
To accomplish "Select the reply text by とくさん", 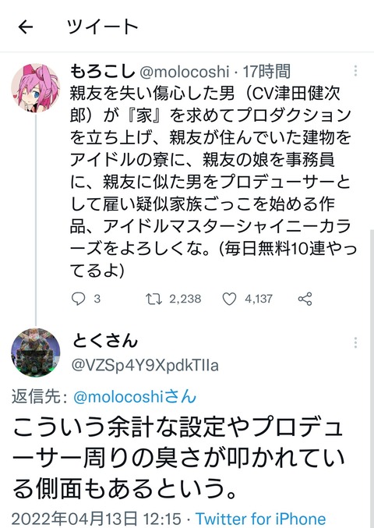I will pyautogui.click(x=178, y=457).
